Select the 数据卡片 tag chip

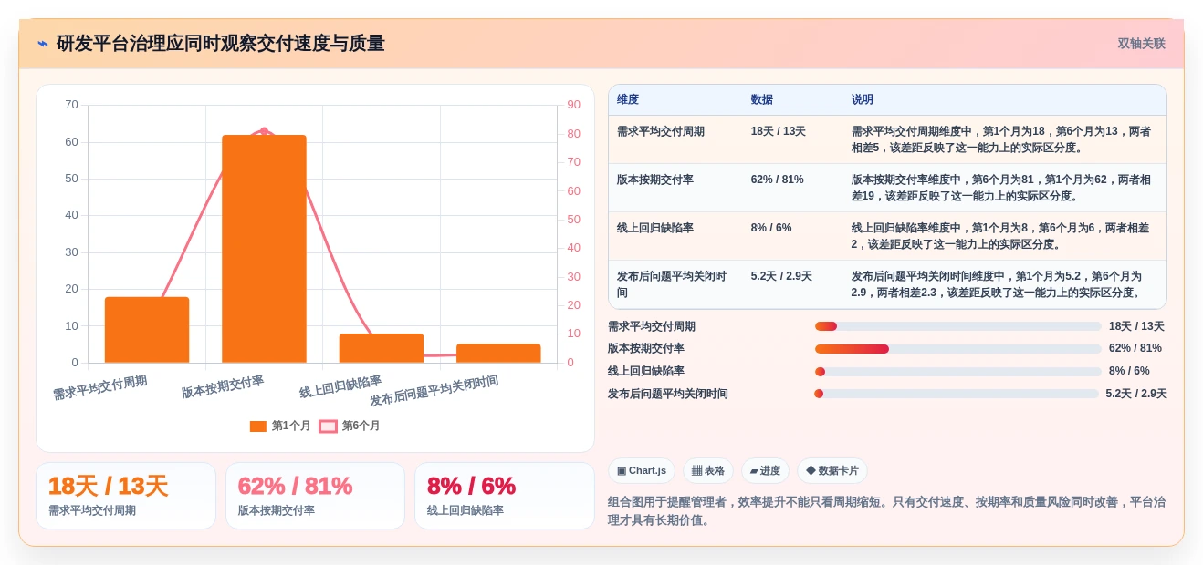832,471
